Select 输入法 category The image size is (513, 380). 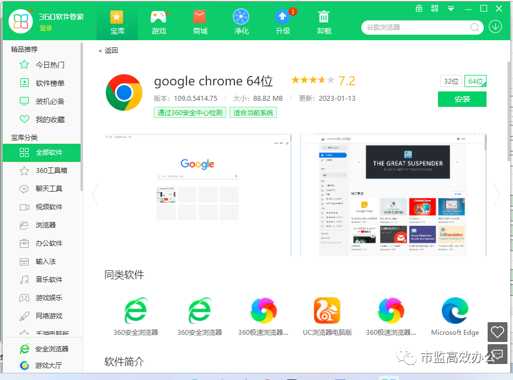(42, 262)
